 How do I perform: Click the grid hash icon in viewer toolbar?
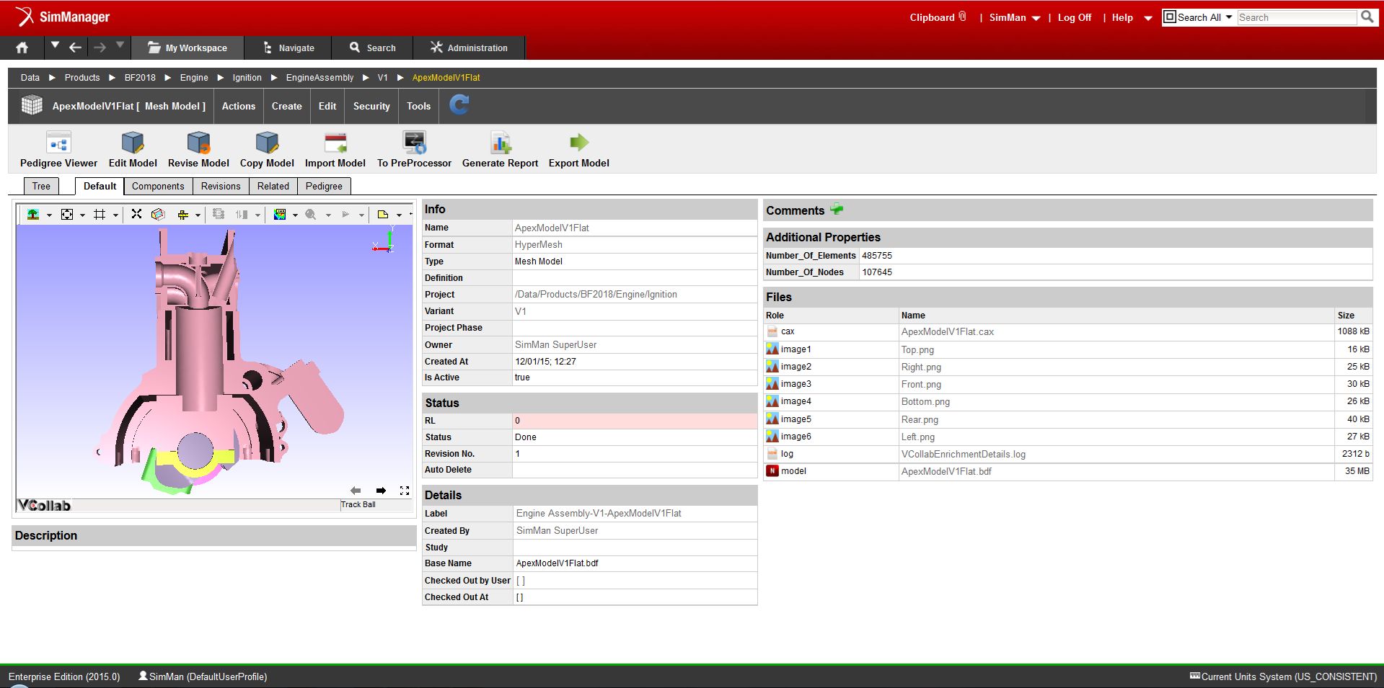100,214
